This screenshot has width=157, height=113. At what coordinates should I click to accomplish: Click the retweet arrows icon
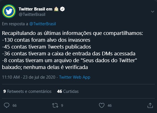[x=55, y=105]
